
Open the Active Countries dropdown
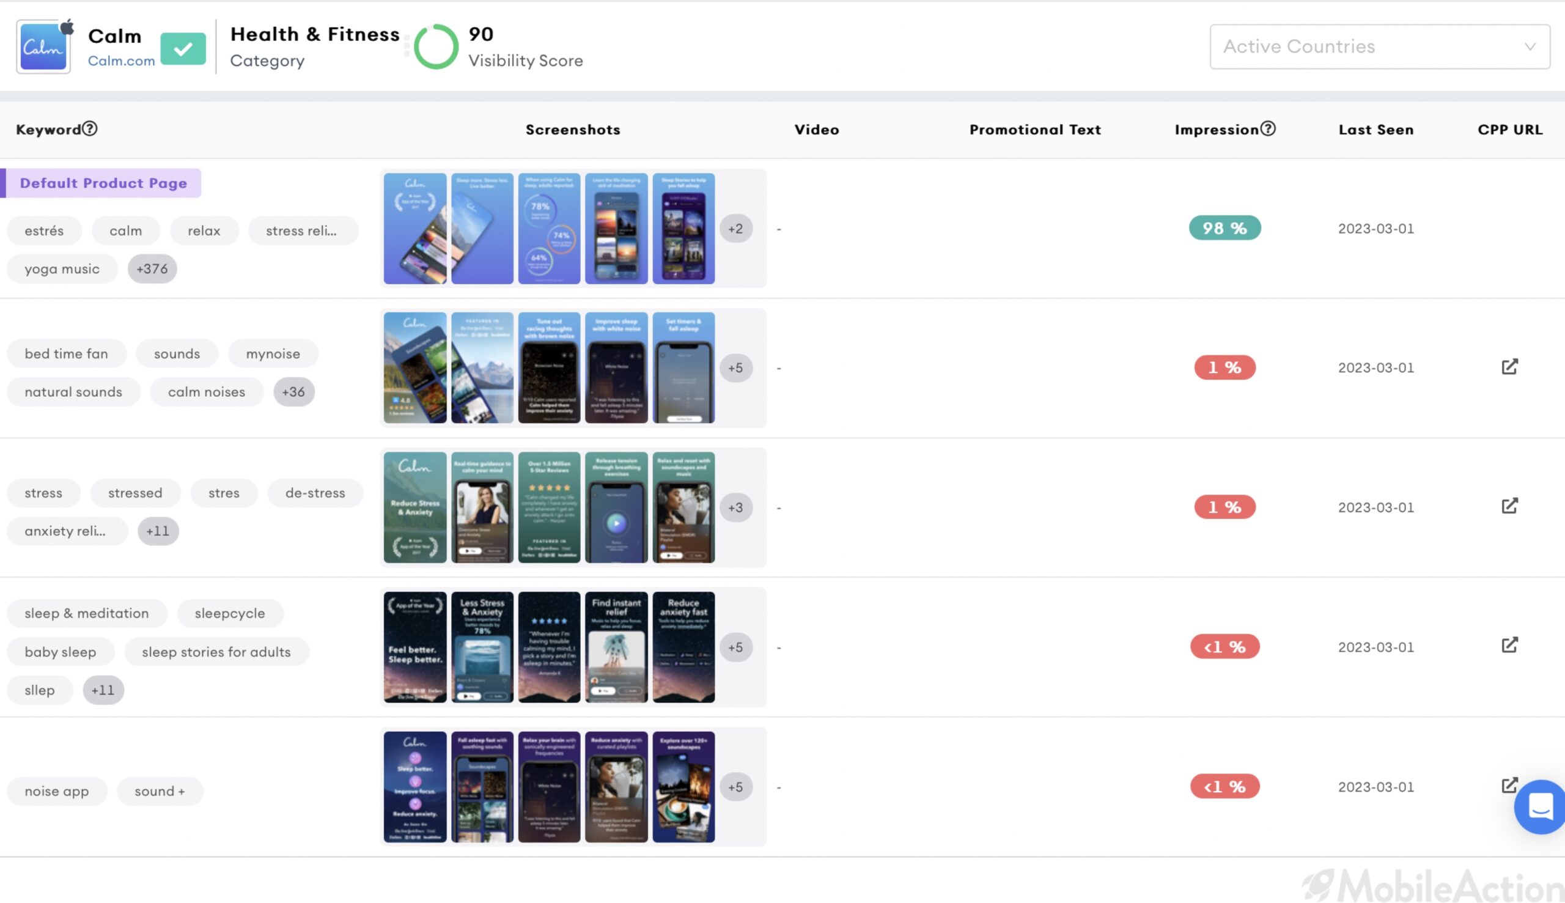(x=1380, y=46)
